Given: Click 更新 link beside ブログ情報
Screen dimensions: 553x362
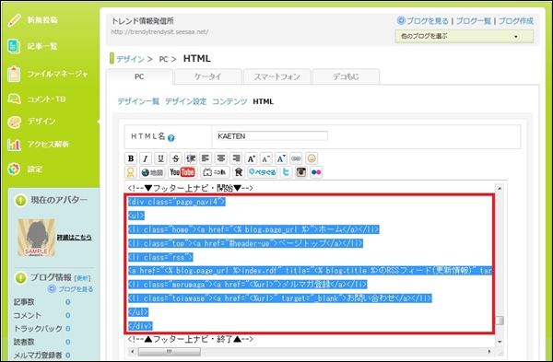Looking at the screenshot, I should coord(83,278).
